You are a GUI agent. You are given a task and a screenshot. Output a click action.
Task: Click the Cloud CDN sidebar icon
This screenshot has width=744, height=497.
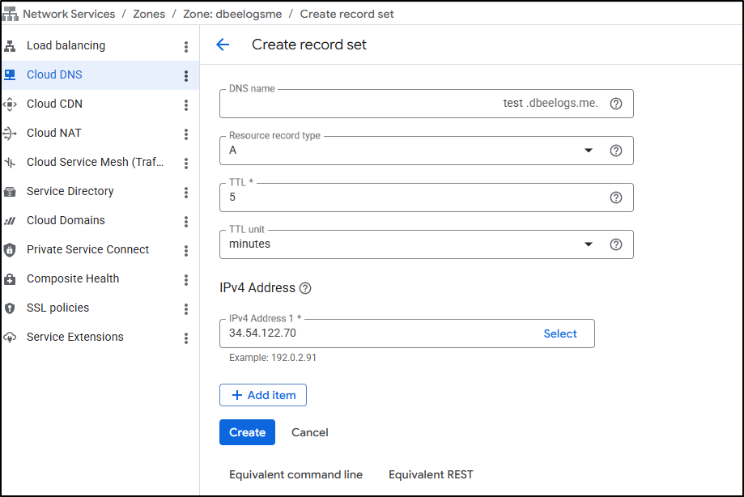pos(10,104)
